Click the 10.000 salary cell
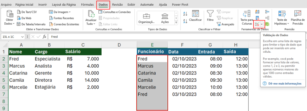 pos(83,73)
